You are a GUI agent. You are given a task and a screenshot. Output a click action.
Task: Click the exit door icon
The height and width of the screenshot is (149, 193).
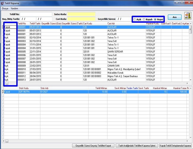[188, 16]
